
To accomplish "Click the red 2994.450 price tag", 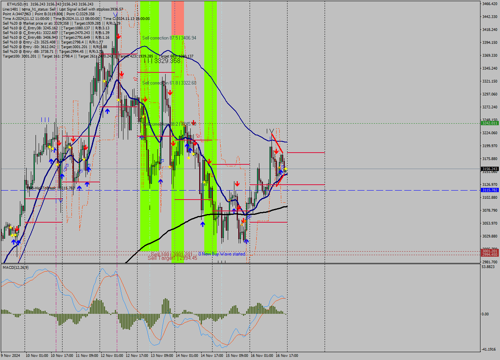I will coord(489,254).
